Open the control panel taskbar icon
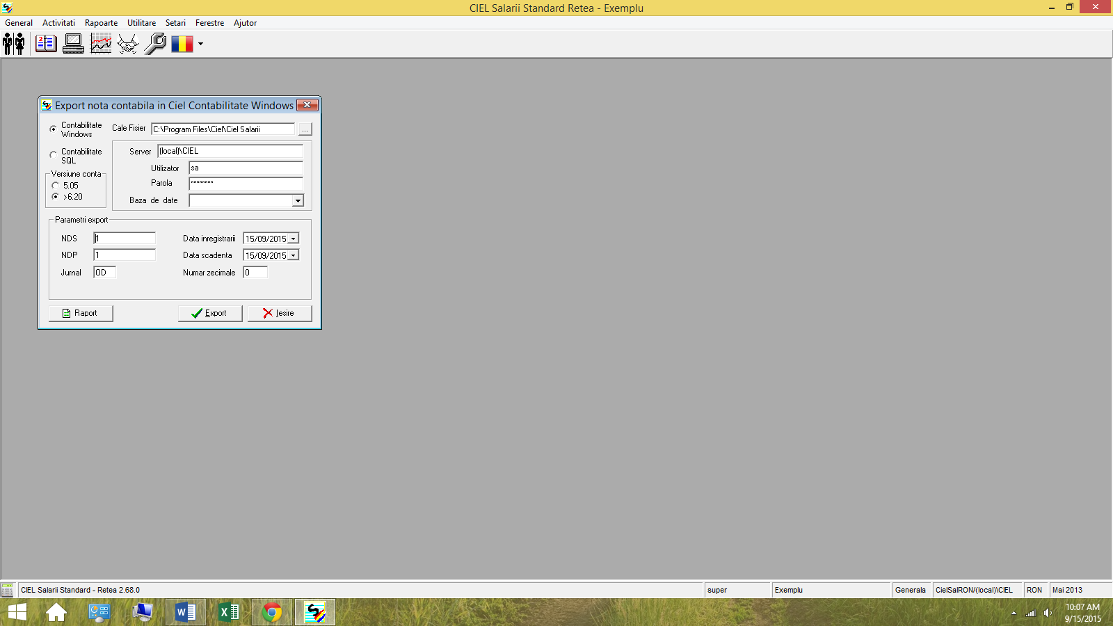This screenshot has height=626, width=1113. 99,612
